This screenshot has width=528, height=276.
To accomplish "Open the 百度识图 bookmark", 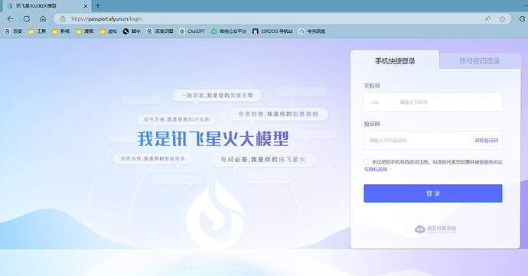I will 160,31.
